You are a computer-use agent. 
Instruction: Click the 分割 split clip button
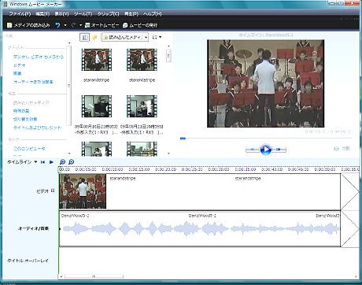point(342,149)
